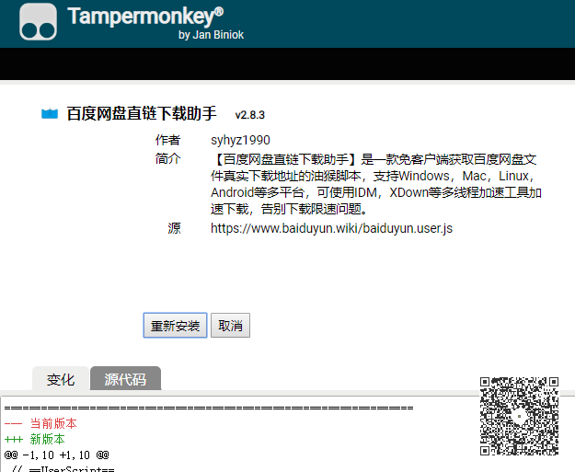Click the script title 百度网盘直链下载助手
This screenshot has width=575, height=472.
point(142,114)
